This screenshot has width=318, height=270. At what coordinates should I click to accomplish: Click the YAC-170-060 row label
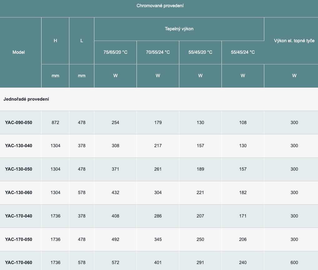tap(18, 262)
